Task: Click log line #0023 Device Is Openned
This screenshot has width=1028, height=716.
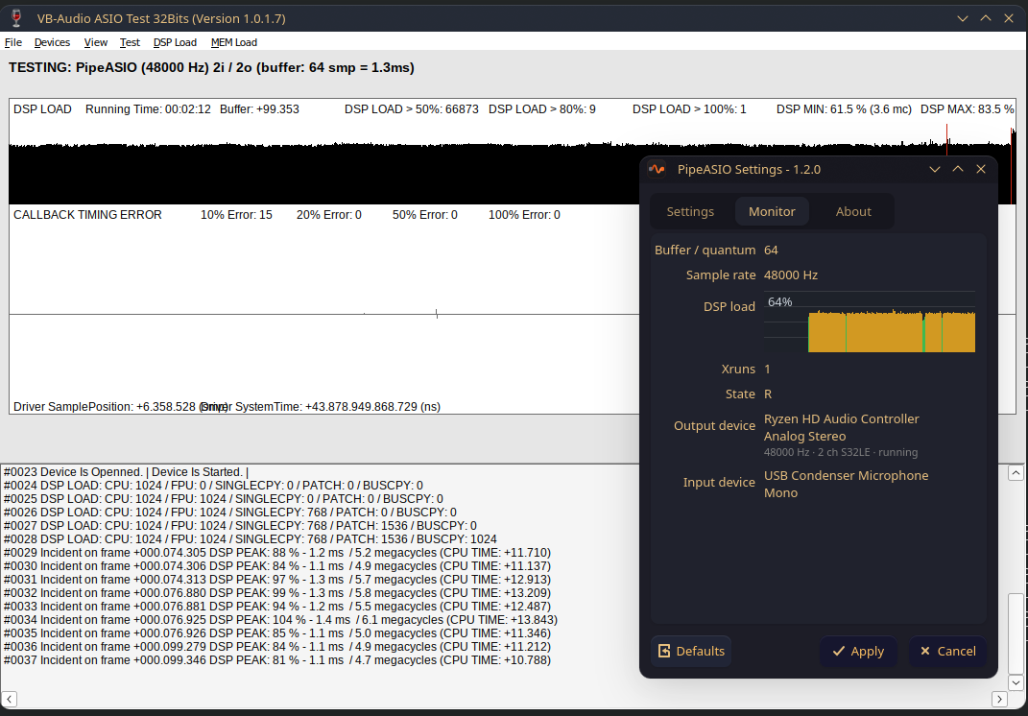Action: (x=126, y=473)
